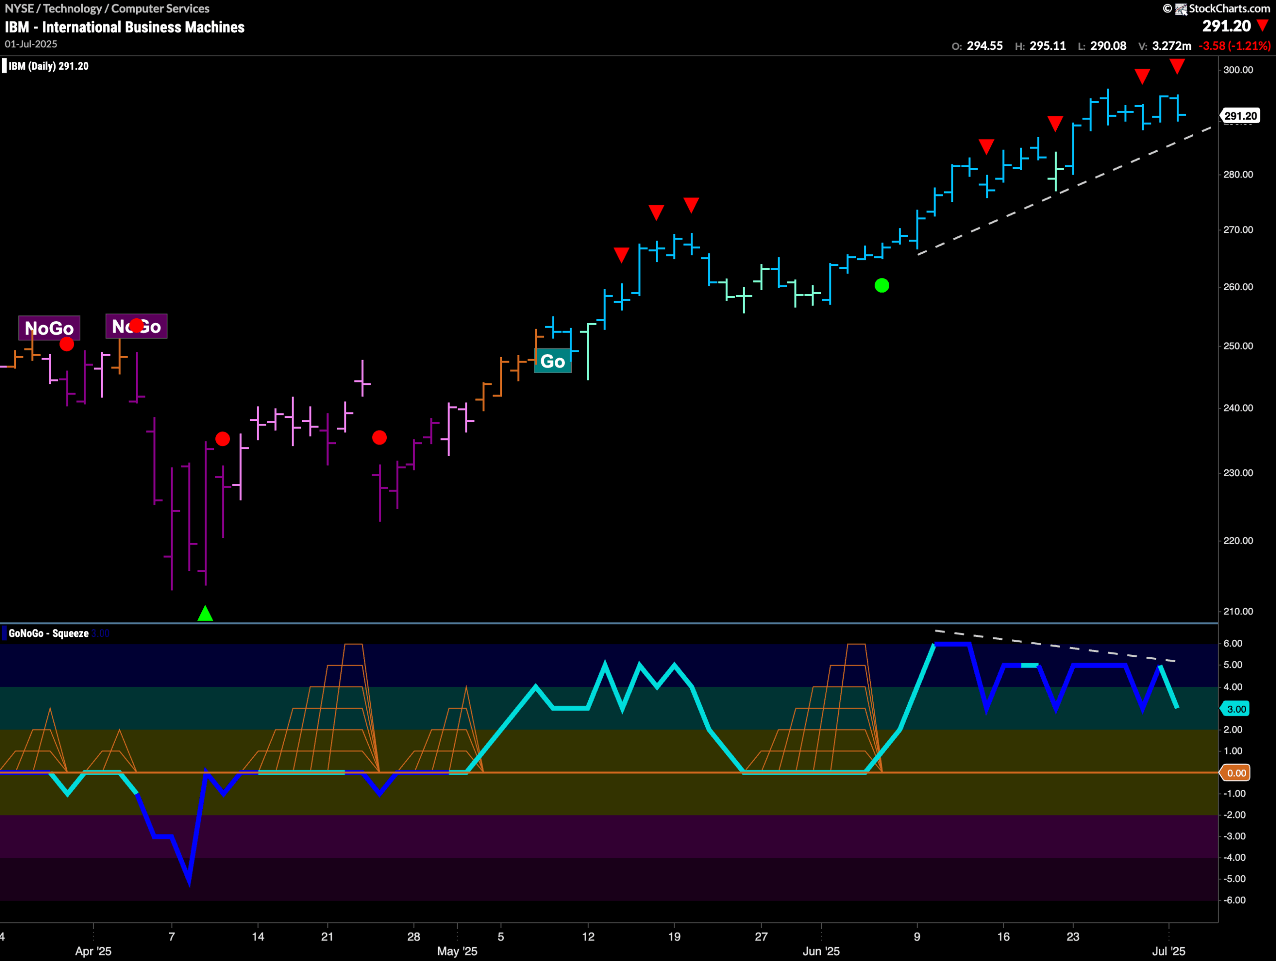Screen dimensions: 1276x961
Task: Click the Jun '25 date axis label
Action: click(821, 951)
